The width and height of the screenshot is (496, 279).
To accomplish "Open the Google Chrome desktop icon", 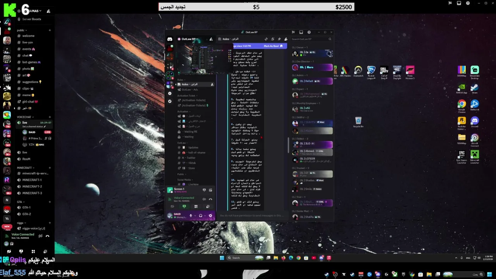I will tap(462, 105).
